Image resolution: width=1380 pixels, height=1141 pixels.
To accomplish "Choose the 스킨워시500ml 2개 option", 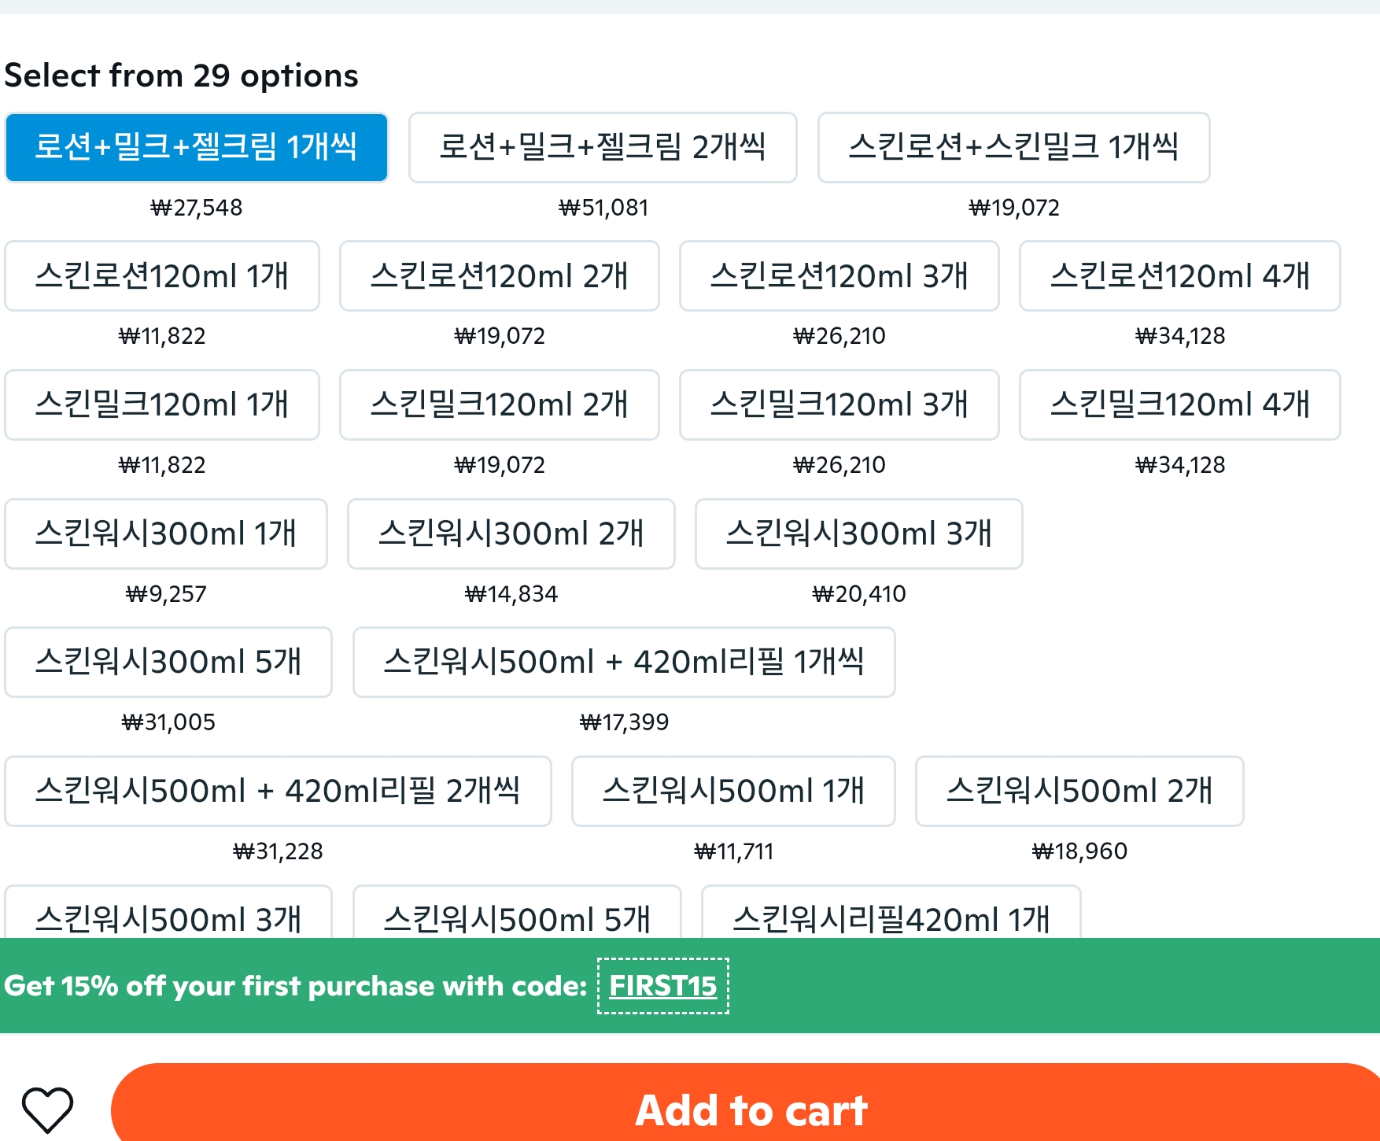I will (1079, 791).
